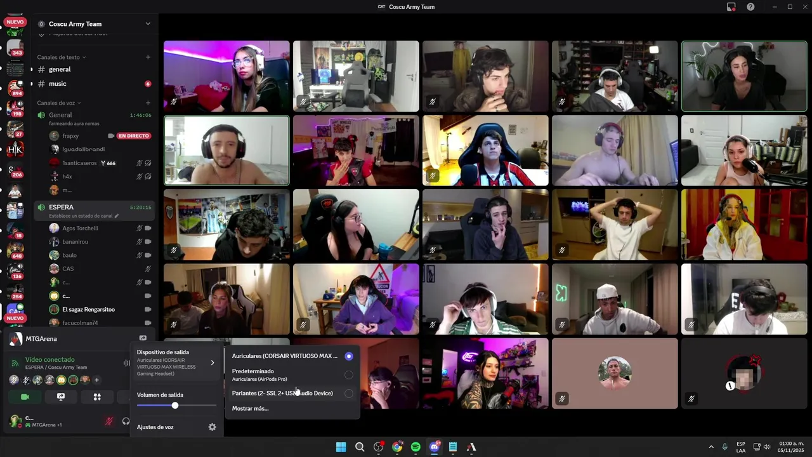Create a voice channel with plus icon
812x457 pixels.
point(148,103)
